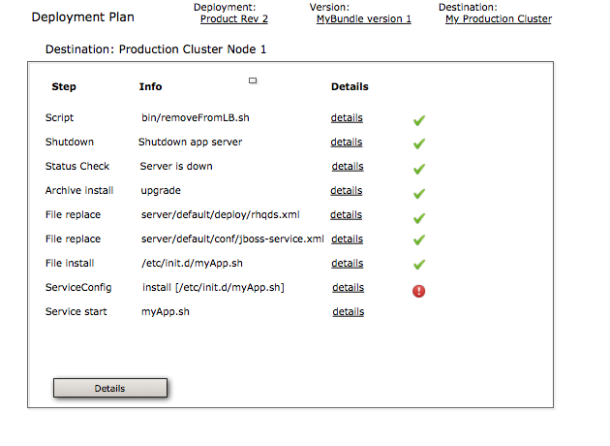Open details for the rhqds.xml File replace step
This screenshot has width=610, height=446.
347,214
